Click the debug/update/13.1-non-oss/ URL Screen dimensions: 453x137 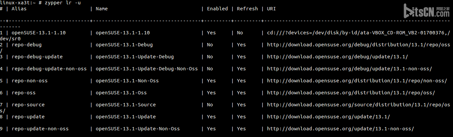coord(350,69)
